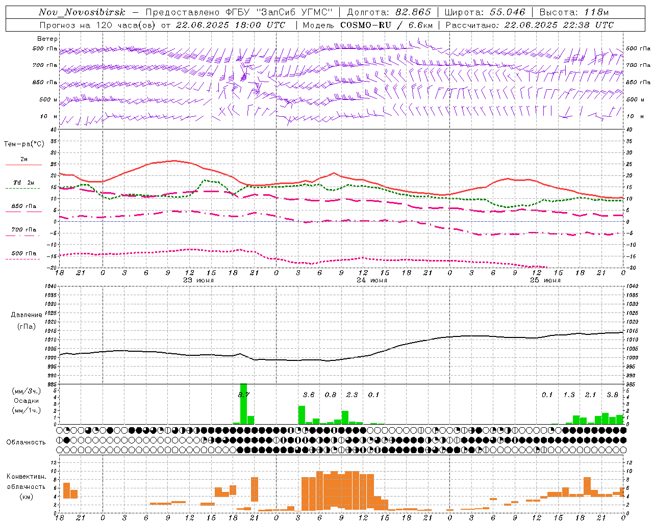This screenshot has height=522, width=653.
Task: Select the 1.3 precipitation total
Action: tap(569, 395)
